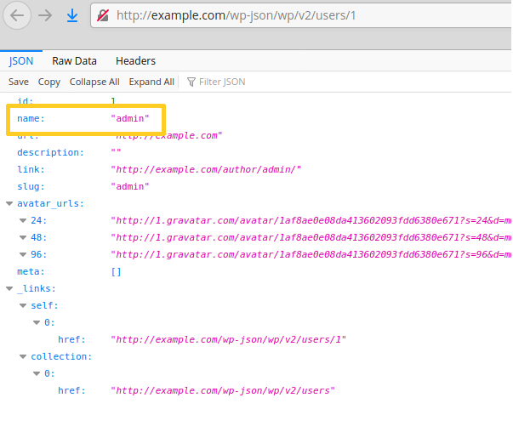
Task: Go forward with the browser forward arrow
Action: pyautogui.click(x=45, y=15)
